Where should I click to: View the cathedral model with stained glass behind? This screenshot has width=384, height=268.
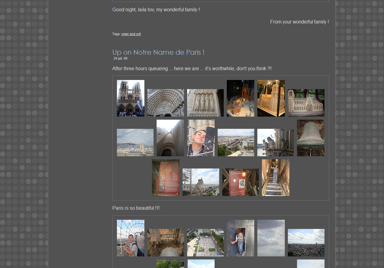click(x=306, y=103)
